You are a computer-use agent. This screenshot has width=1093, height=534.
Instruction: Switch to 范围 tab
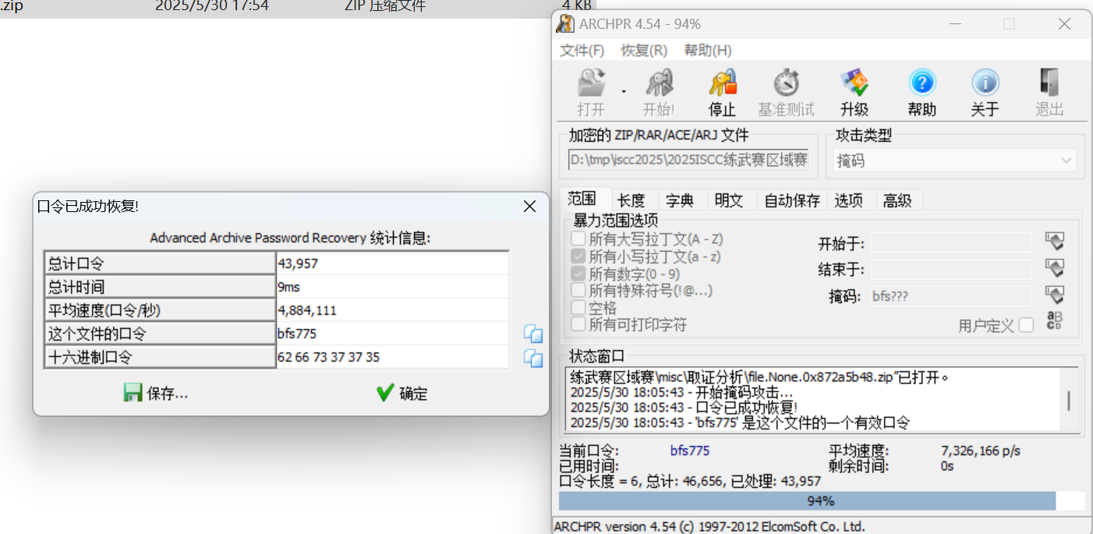pos(582,199)
